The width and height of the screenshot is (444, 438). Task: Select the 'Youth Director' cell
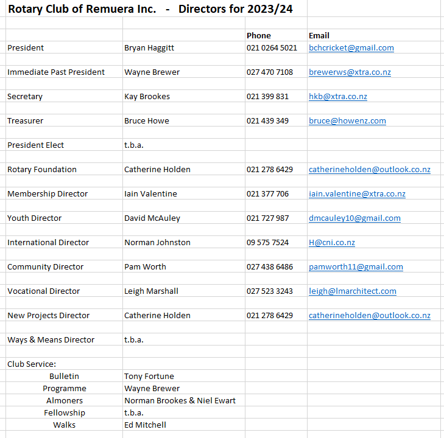coord(64,218)
